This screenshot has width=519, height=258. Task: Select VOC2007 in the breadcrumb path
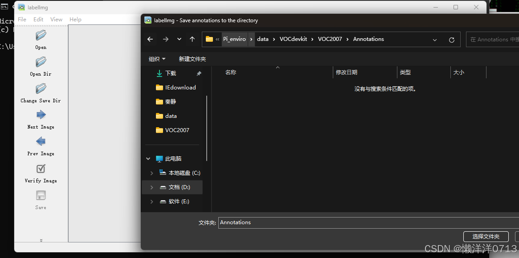click(x=330, y=39)
